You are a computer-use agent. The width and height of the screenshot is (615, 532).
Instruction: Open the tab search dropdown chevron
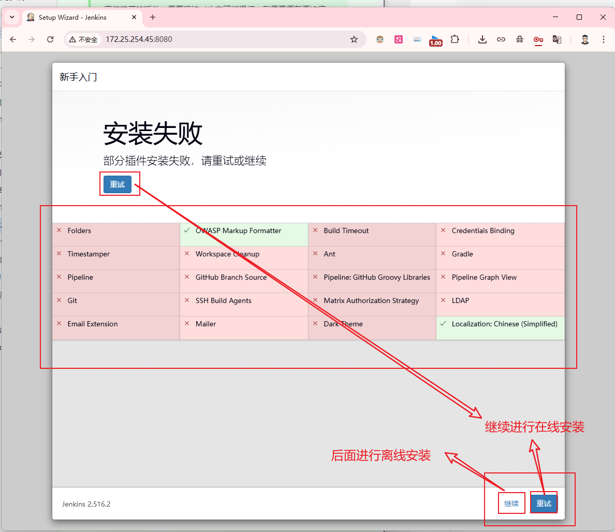pos(12,17)
